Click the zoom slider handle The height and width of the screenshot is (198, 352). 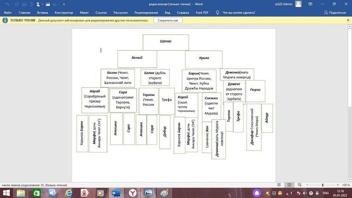(323, 185)
